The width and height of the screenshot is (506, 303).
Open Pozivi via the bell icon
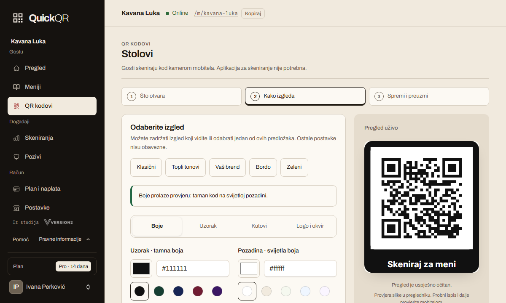pyautogui.click(x=16, y=157)
